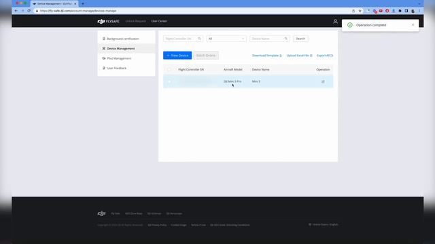435x244 pixels.
Task: Click the New Device button
Action: 177,56
